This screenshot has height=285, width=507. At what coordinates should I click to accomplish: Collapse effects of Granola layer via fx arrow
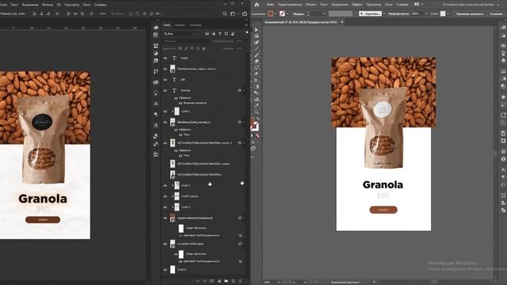(x=244, y=90)
